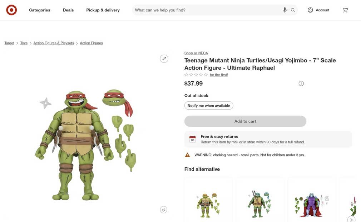Viewport: 361px width, 222px height.
Task: Click the magnifying glass search icon
Action: [293, 10]
